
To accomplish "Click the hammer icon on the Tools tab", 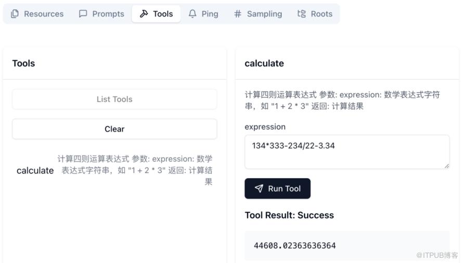I will (x=144, y=14).
